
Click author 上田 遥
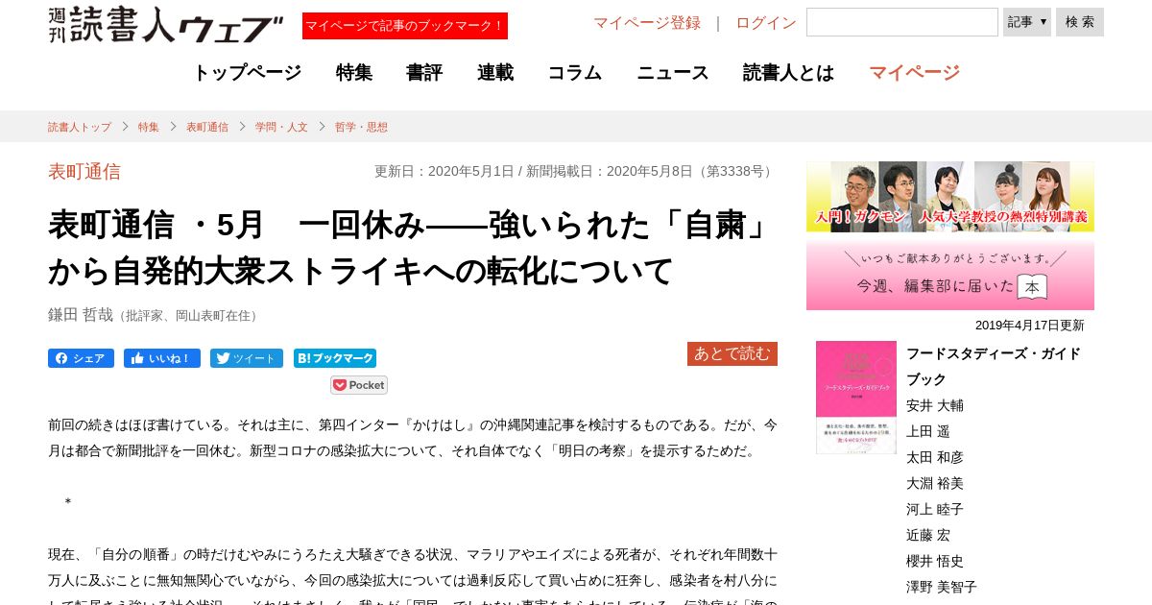[x=928, y=431]
